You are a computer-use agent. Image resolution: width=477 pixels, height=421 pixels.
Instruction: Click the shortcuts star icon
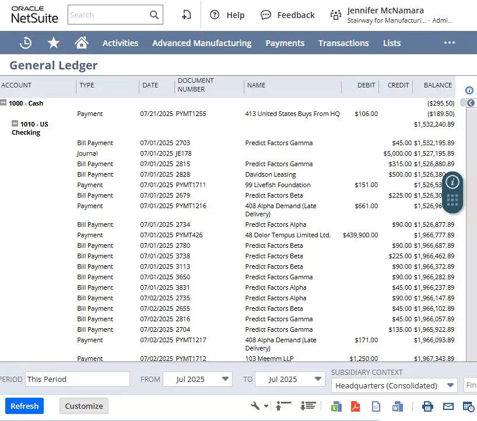pos(53,43)
